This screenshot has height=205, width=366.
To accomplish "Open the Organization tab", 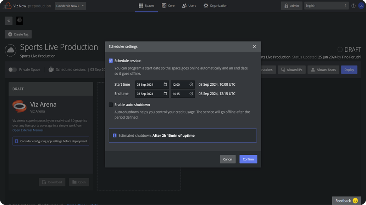I will coord(215,6).
